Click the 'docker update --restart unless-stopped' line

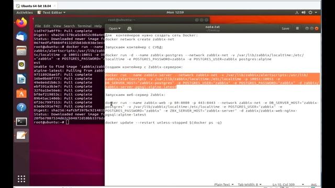(x=163, y=123)
